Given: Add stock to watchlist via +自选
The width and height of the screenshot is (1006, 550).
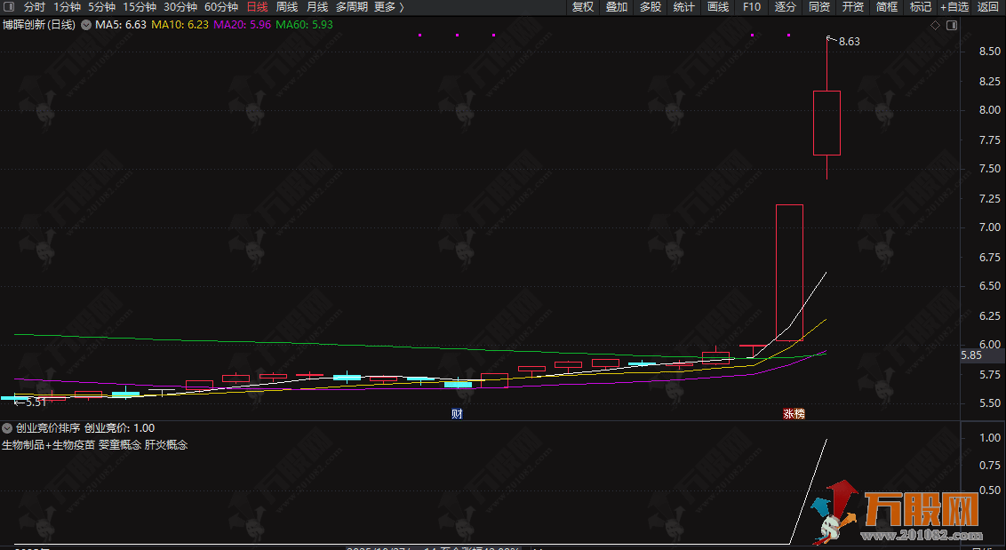Looking at the screenshot, I should [x=954, y=6].
